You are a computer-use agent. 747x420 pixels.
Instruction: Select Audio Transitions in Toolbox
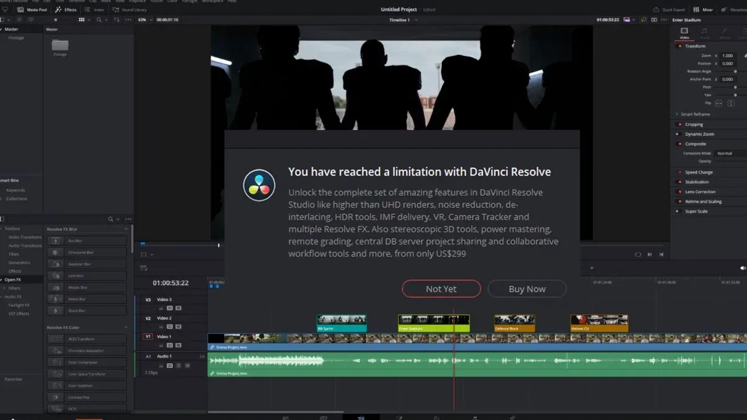pyautogui.click(x=25, y=246)
